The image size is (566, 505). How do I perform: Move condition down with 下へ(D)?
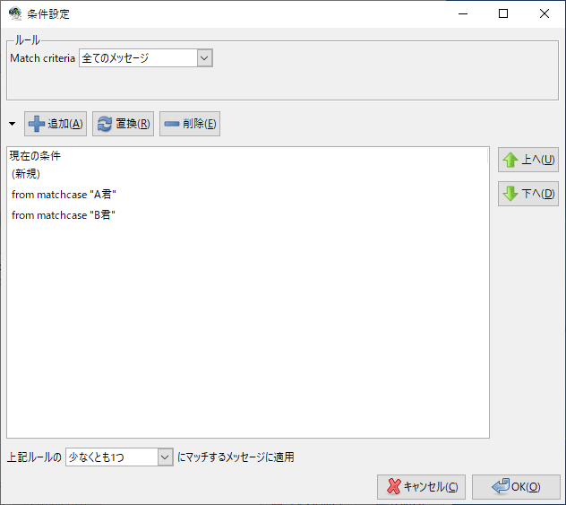(x=528, y=194)
